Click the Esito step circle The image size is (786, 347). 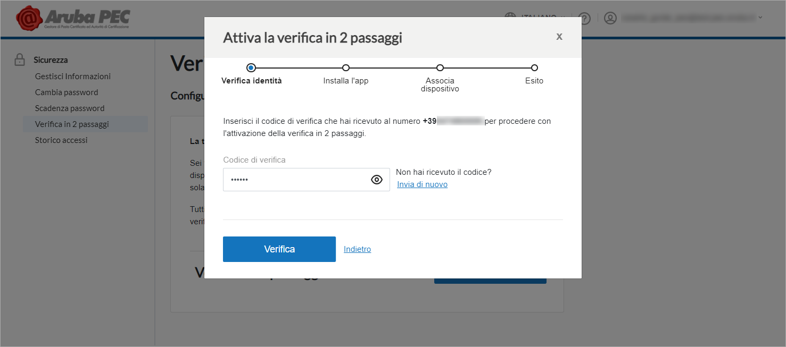point(534,67)
